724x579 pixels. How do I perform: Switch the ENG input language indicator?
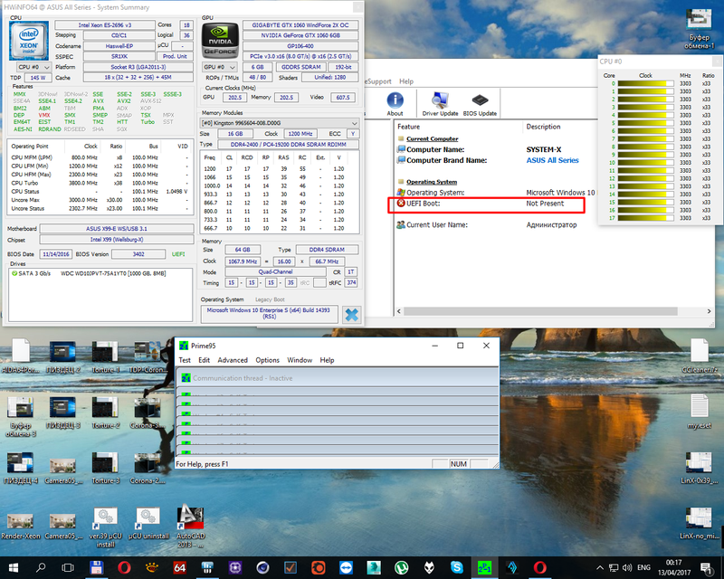click(643, 567)
